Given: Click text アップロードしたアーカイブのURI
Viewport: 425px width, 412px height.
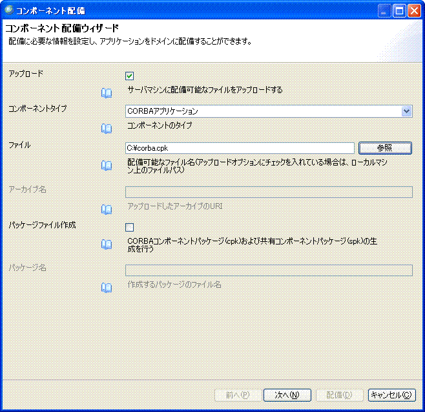Looking at the screenshot, I should coord(175,206).
